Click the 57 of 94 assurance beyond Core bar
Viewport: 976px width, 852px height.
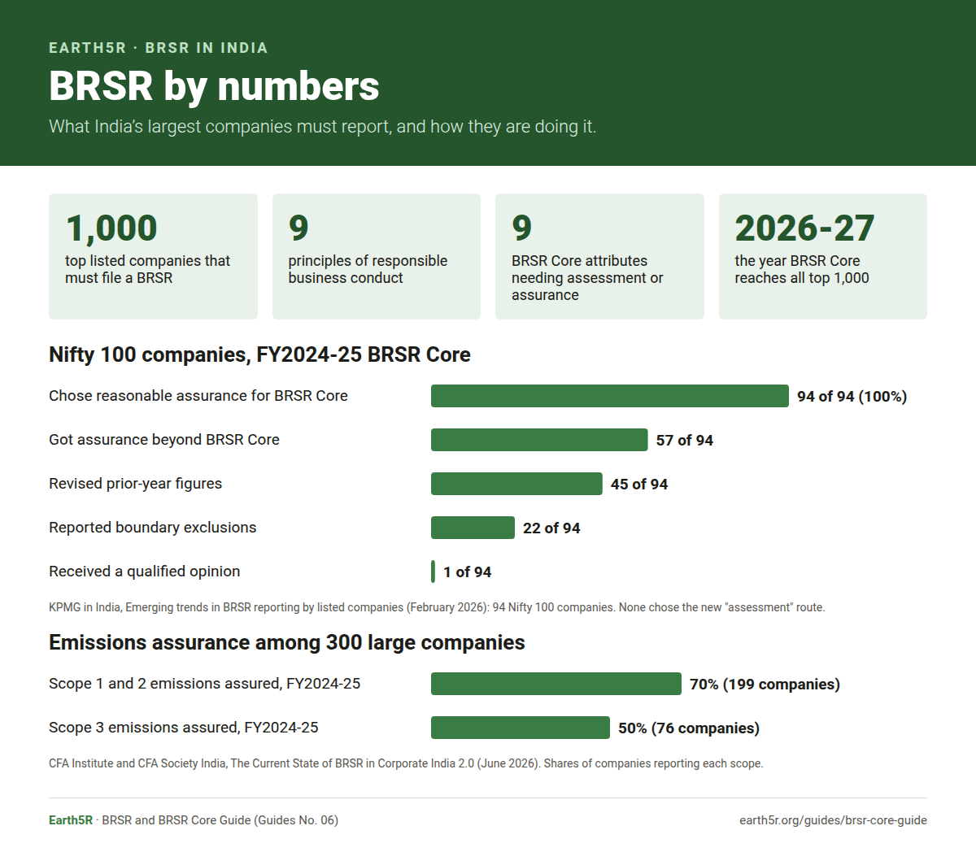[x=539, y=440]
